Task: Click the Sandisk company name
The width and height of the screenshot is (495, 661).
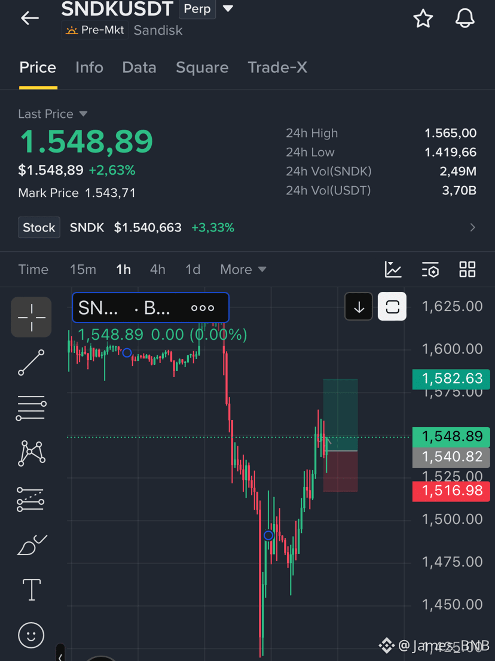Action: coord(158,31)
